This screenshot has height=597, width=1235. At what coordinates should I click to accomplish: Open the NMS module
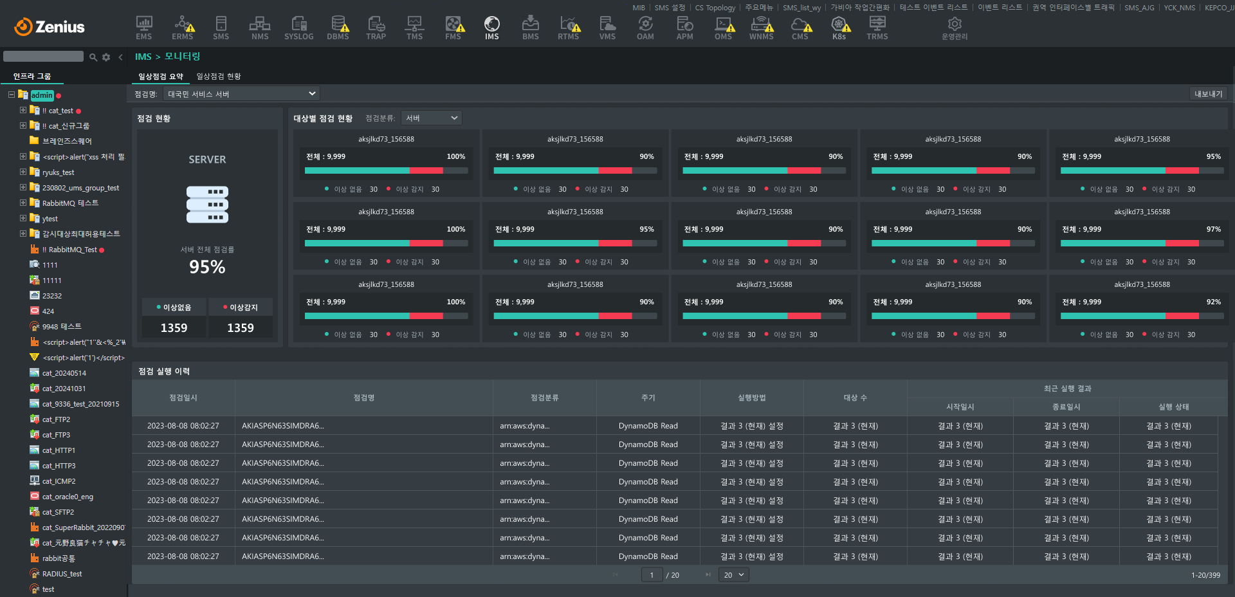click(x=260, y=28)
